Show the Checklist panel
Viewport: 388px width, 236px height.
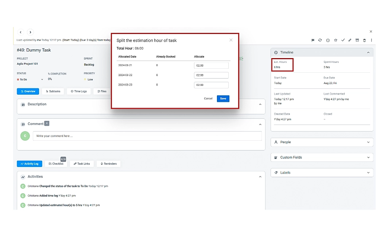click(x=57, y=164)
